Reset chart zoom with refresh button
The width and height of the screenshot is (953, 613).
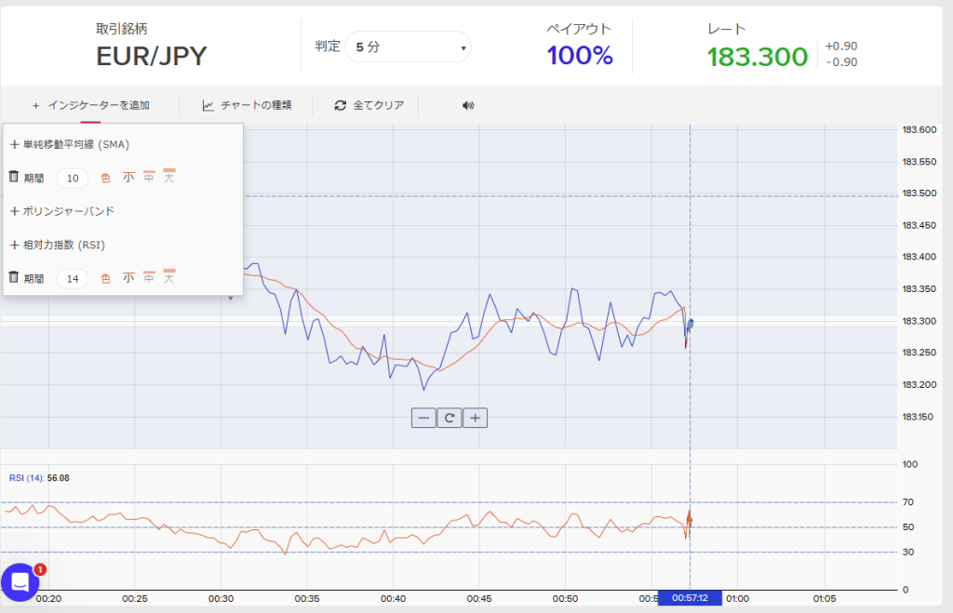click(450, 418)
